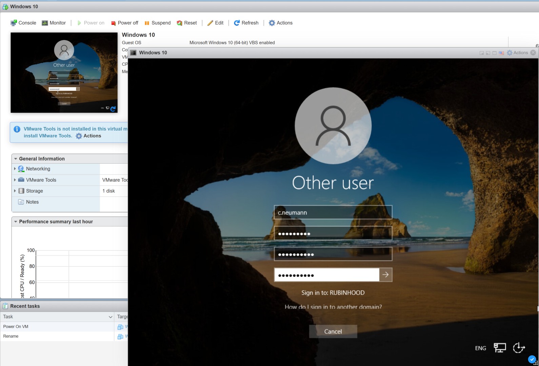539x366 pixels.
Task: Click the Storage disk icon
Action: click(x=21, y=191)
